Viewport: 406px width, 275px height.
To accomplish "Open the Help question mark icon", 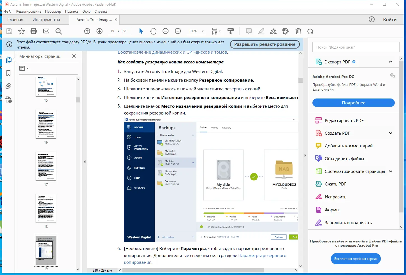I will pos(372,19).
